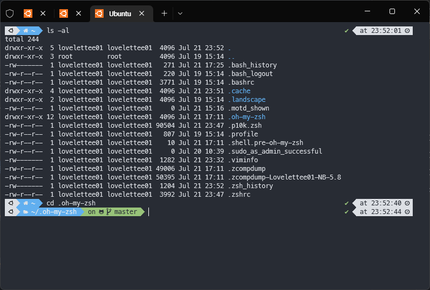This screenshot has height=290, width=430.
Task: Click the home icon in first prompt
Action: coord(26,31)
